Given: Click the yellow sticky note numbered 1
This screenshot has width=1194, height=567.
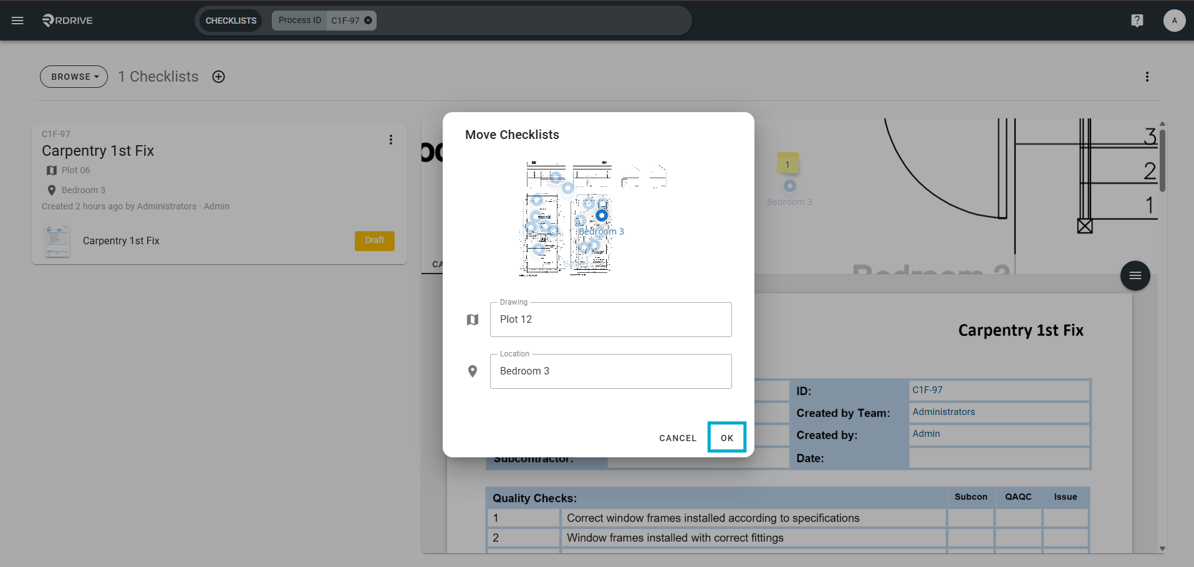Looking at the screenshot, I should 788,164.
